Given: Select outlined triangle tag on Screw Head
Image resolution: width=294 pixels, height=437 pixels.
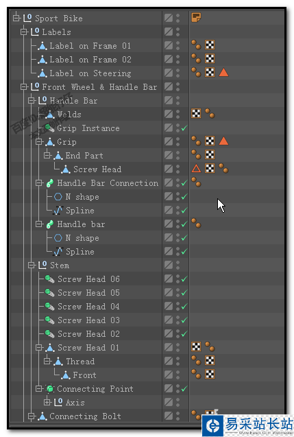Looking at the screenshot, I should pyautogui.click(x=196, y=168).
